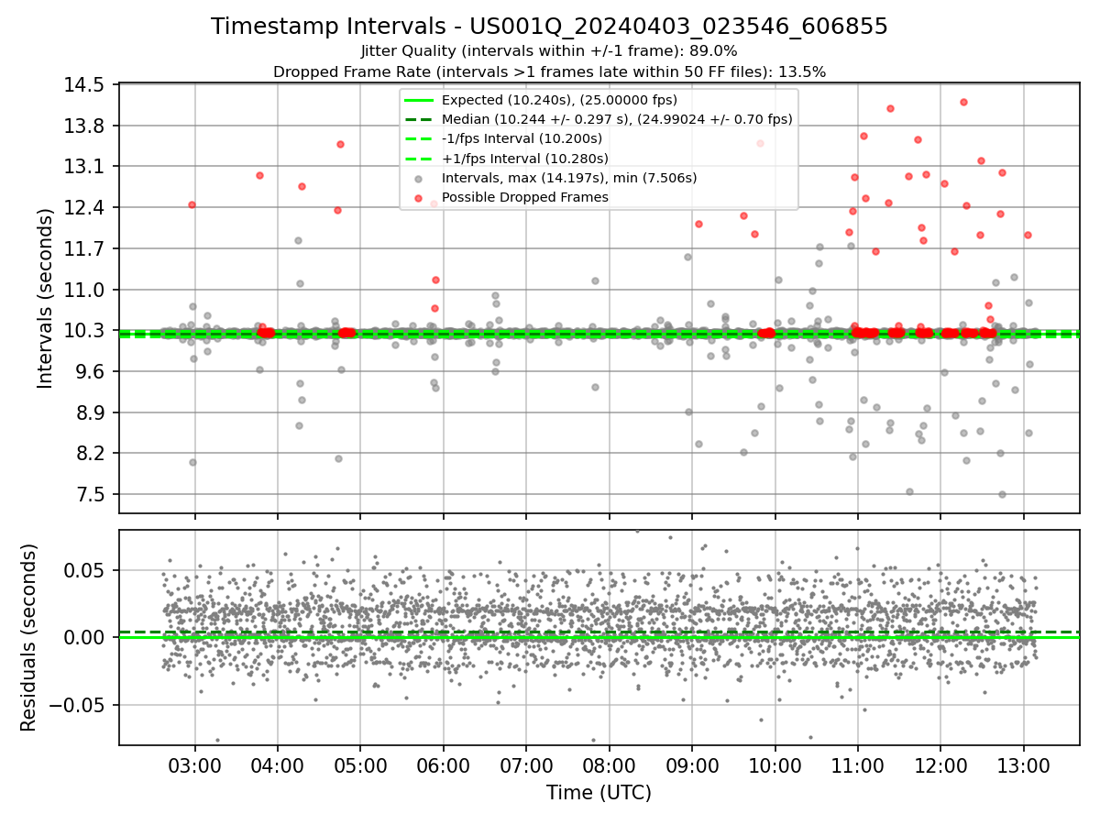Click the 'Dropped Frame Rate' subtitle showing 13.5%
This screenshot has height=825, width=1100.
pyautogui.click(x=549, y=71)
